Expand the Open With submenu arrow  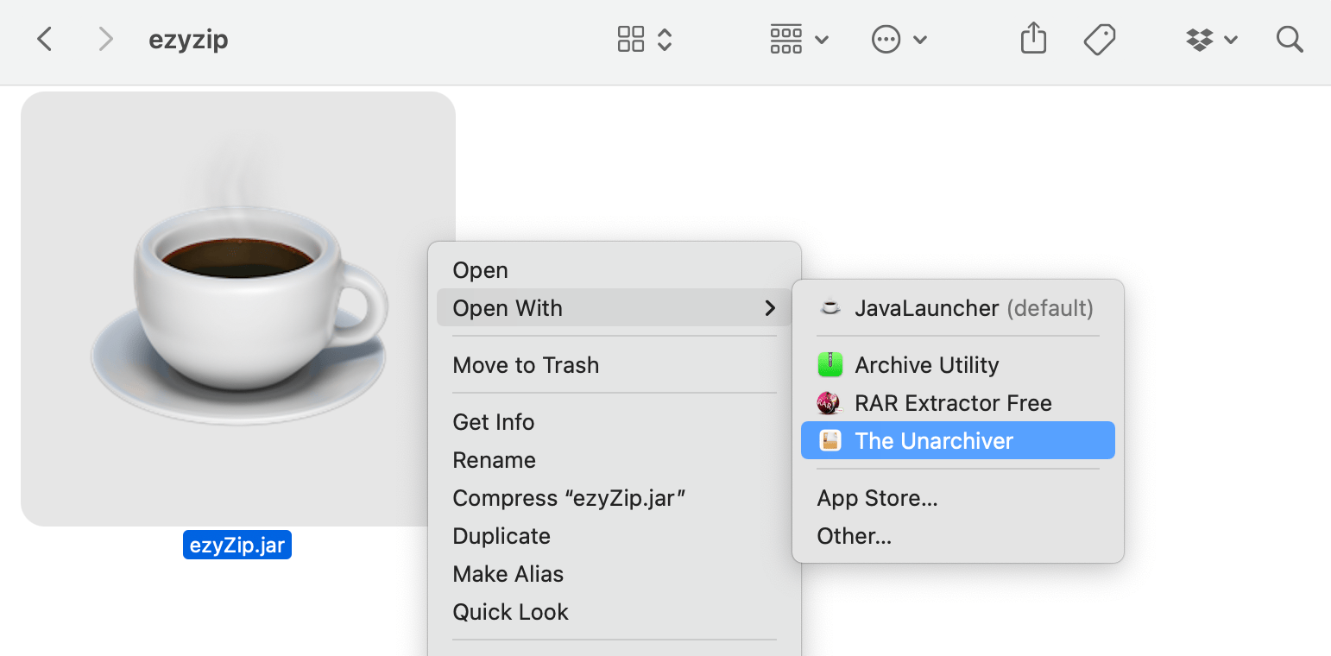(769, 307)
